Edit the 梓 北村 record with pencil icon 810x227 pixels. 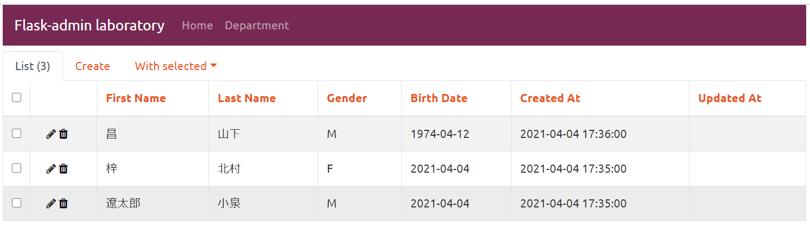(x=51, y=168)
